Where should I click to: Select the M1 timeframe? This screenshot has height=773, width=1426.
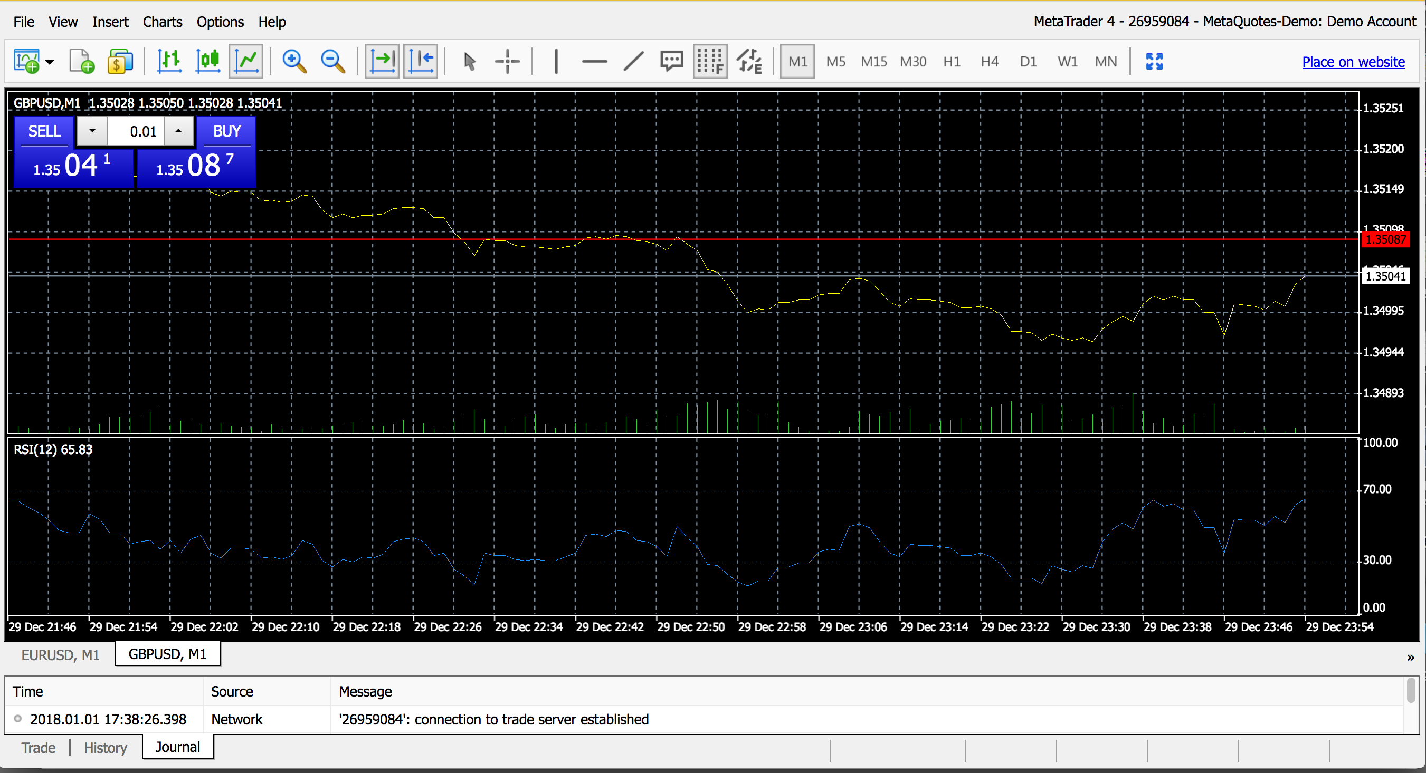point(797,61)
